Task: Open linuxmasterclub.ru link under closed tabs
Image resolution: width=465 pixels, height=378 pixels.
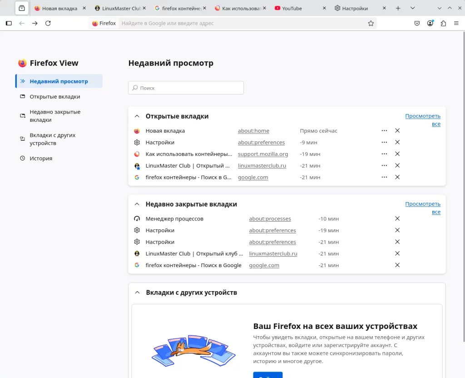Action: pyautogui.click(x=273, y=254)
